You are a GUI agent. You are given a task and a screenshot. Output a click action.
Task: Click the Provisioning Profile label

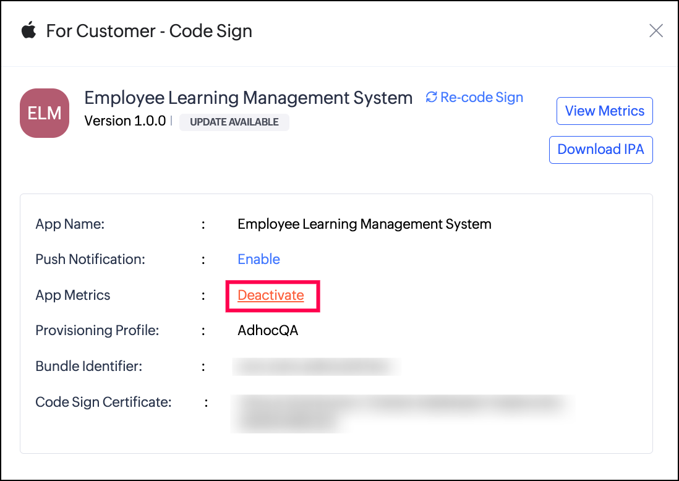[x=97, y=331]
